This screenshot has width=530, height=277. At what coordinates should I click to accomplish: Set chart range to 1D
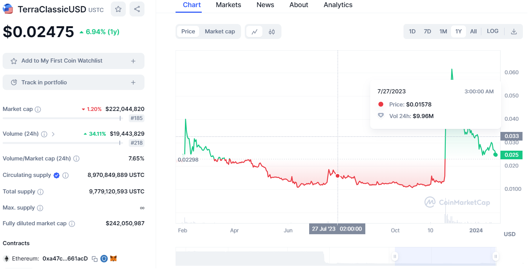pos(412,31)
